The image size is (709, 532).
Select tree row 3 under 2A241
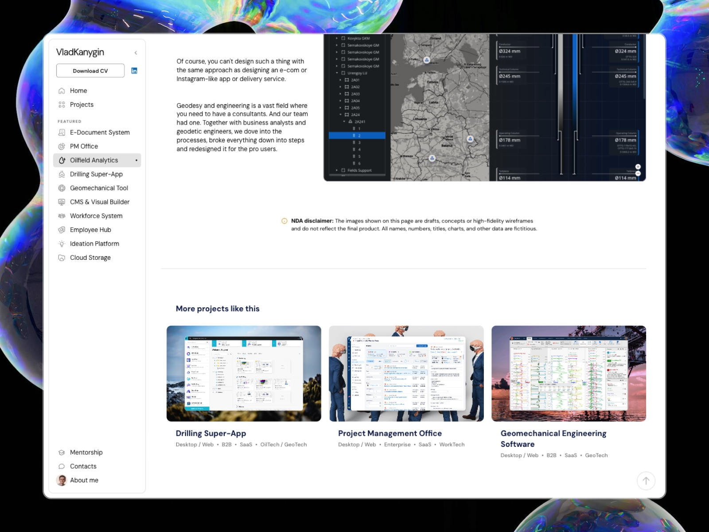[x=357, y=143]
